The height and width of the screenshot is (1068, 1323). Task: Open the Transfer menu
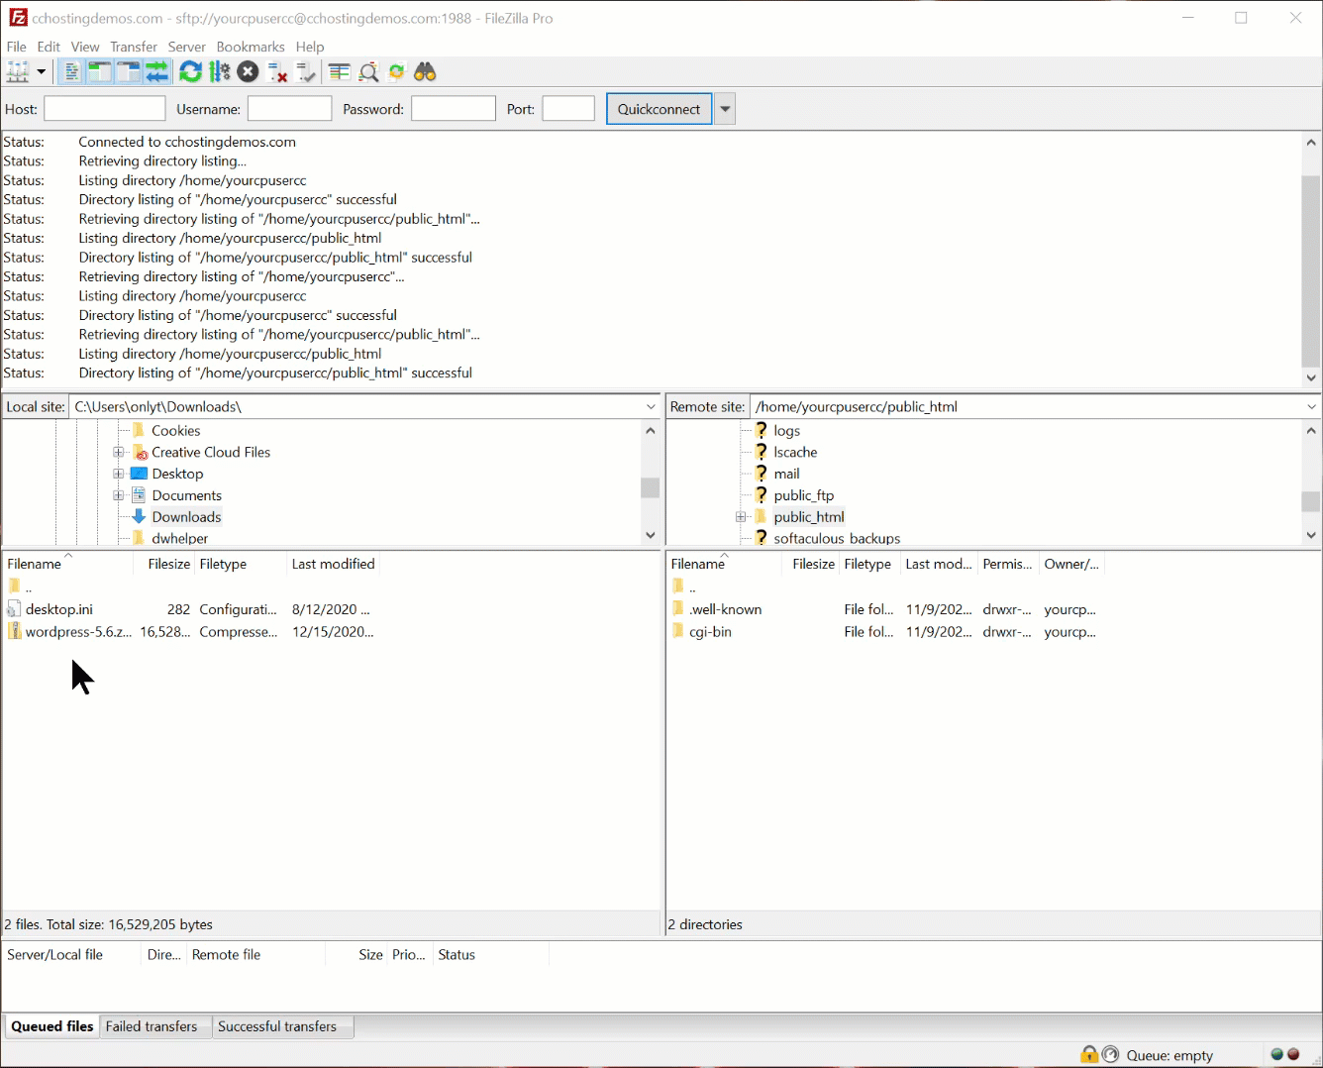coord(134,47)
